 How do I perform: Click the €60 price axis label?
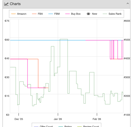coord(7,40)
